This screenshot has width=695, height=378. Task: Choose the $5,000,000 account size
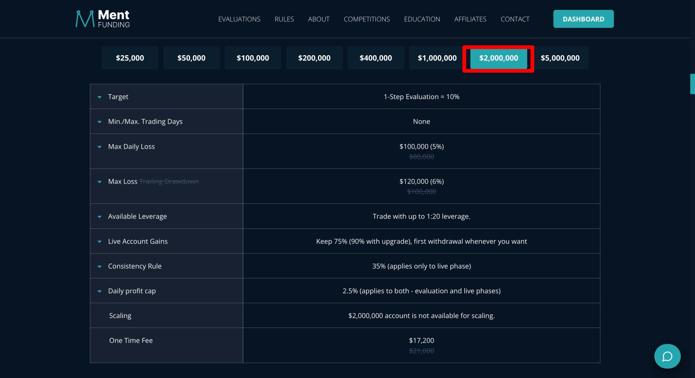coord(560,58)
